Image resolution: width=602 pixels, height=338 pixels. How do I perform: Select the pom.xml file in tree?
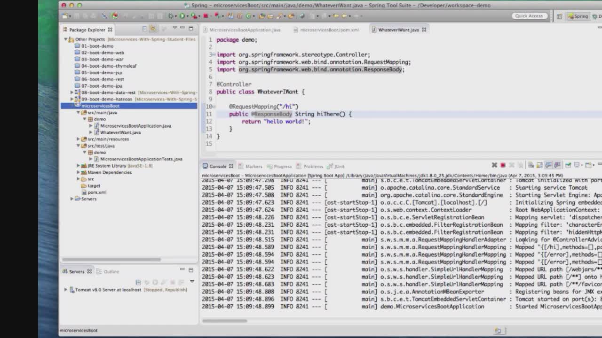click(x=96, y=192)
